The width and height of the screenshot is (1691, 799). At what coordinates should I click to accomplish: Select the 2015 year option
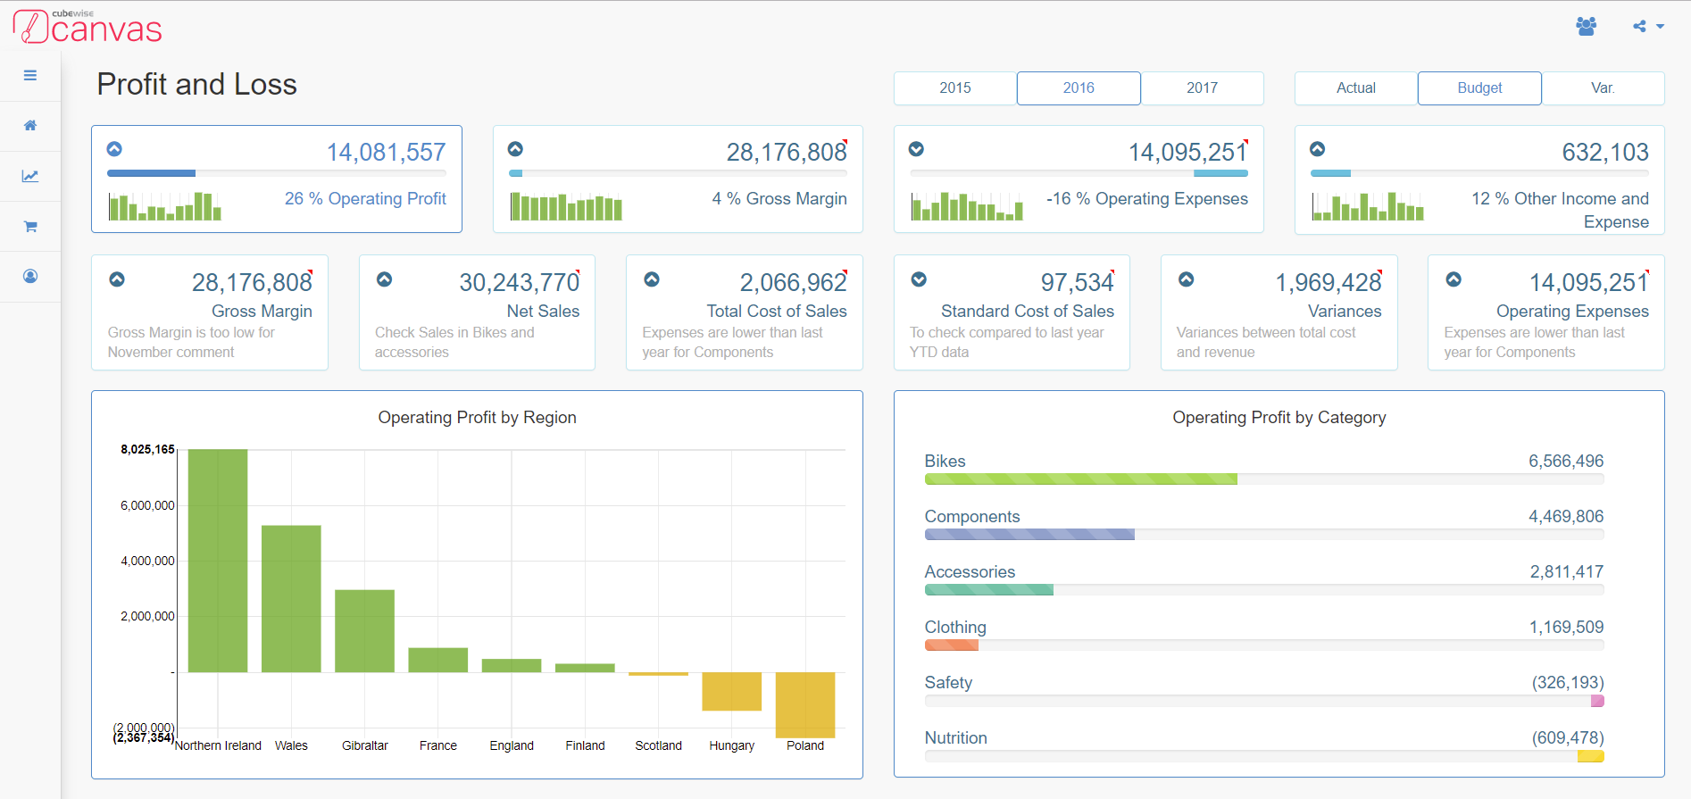(954, 88)
